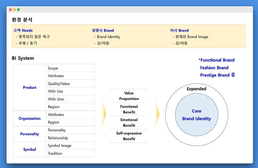Click the '유행 / 동기' bullet text
The width and height of the screenshot is (258, 168).
click(x=28, y=43)
